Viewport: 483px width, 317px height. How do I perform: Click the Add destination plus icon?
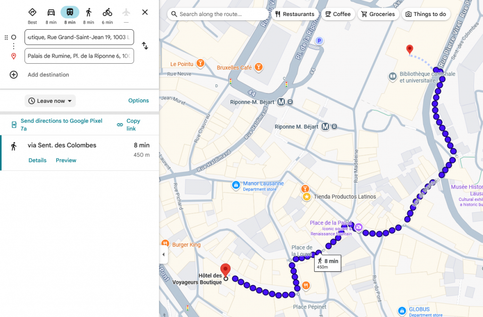pos(14,75)
